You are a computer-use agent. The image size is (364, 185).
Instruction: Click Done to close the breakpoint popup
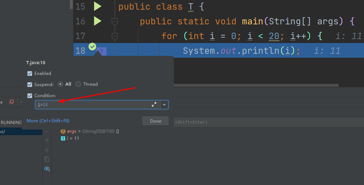(x=155, y=121)
